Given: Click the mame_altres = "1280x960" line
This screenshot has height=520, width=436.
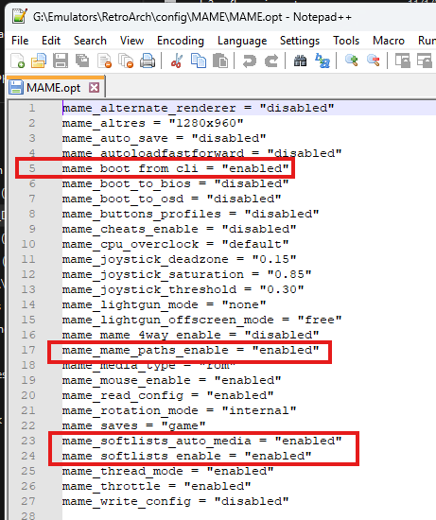Looking at the screenshot, I should click(152, 123).
